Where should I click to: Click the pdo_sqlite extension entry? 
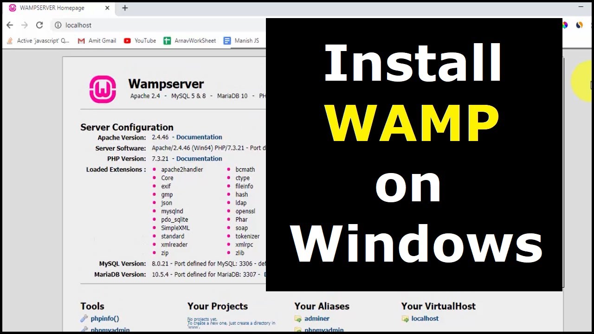[x=174, y=220]
